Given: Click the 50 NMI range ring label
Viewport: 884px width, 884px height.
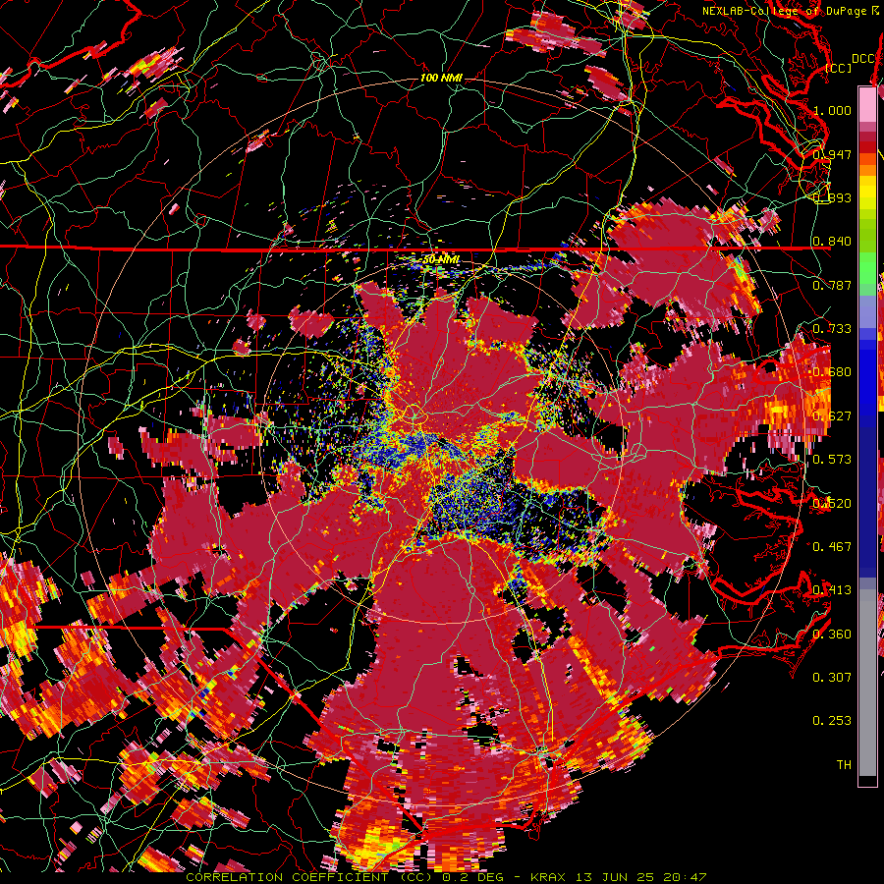Looking at the screenshot, I should pos(441,259).
